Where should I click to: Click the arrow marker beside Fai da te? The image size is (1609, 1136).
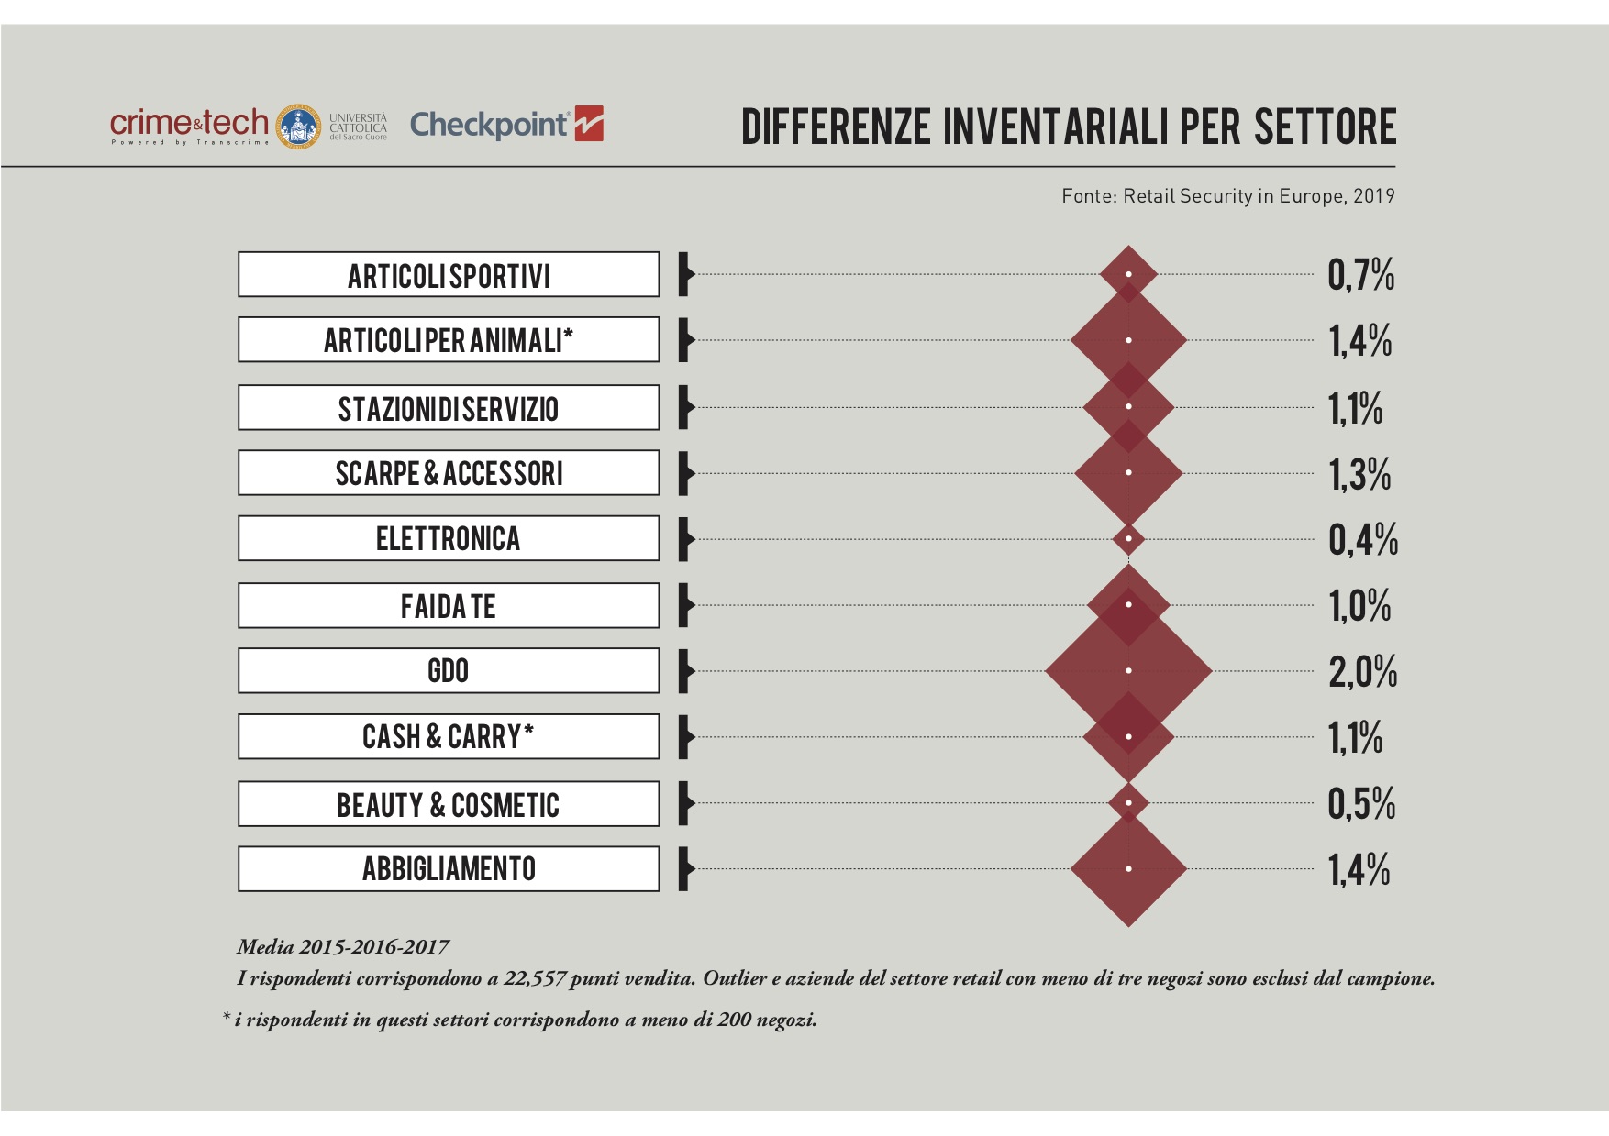point(685,605)
